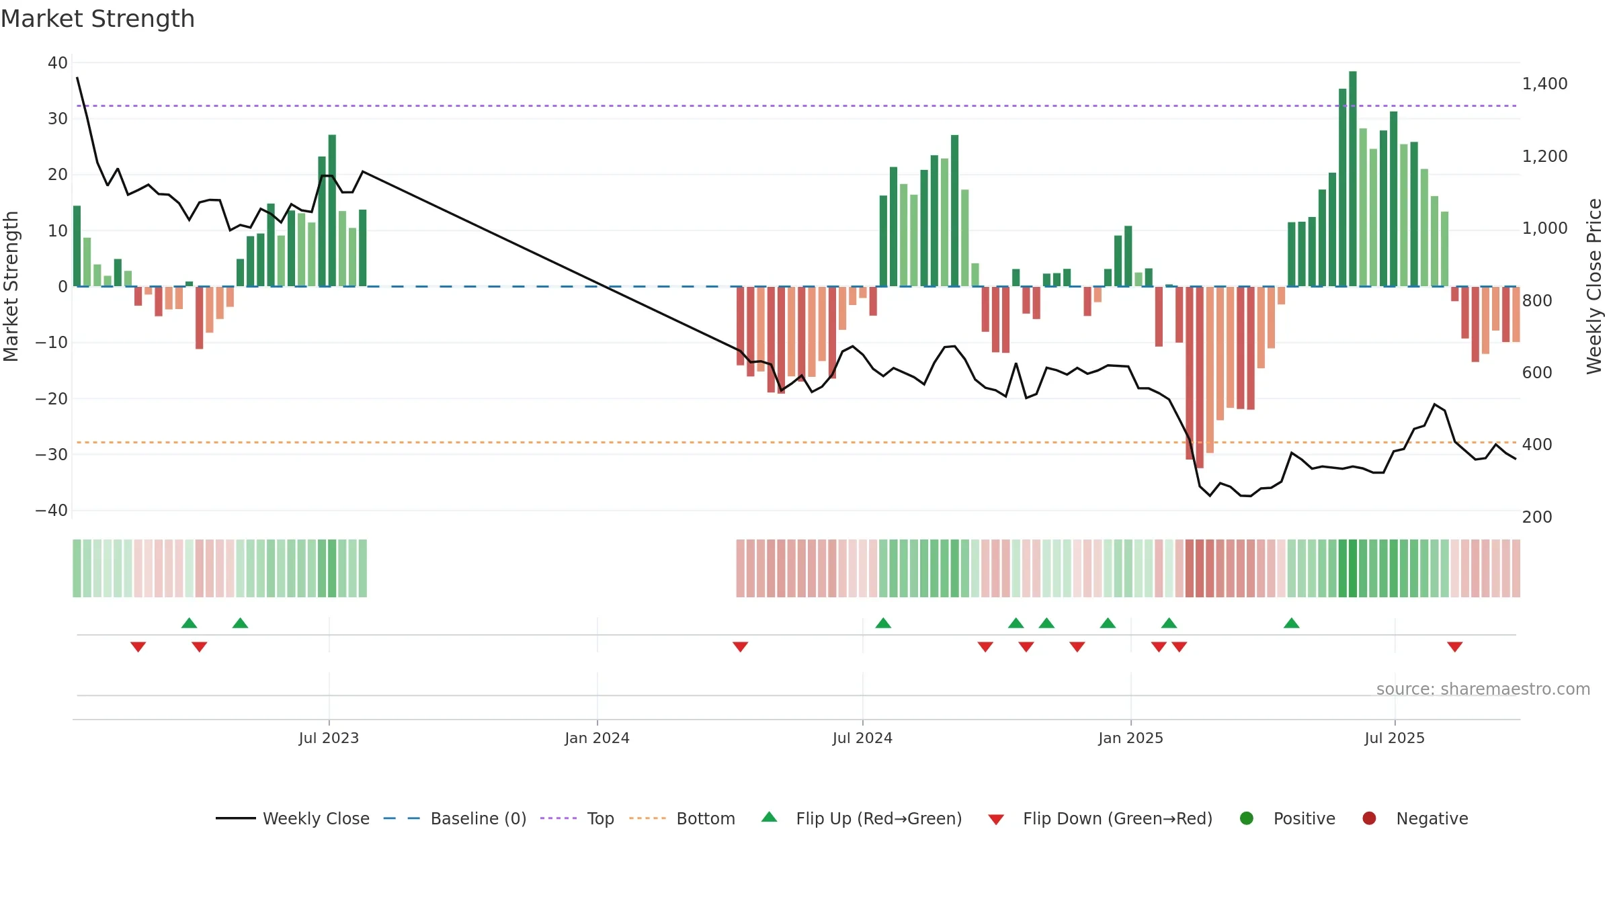Image resolution: width=1613 pixels, height=907 pixels.
Task: Click the 30 tick on Market Strength axis
Action: (x=58, y=119)
